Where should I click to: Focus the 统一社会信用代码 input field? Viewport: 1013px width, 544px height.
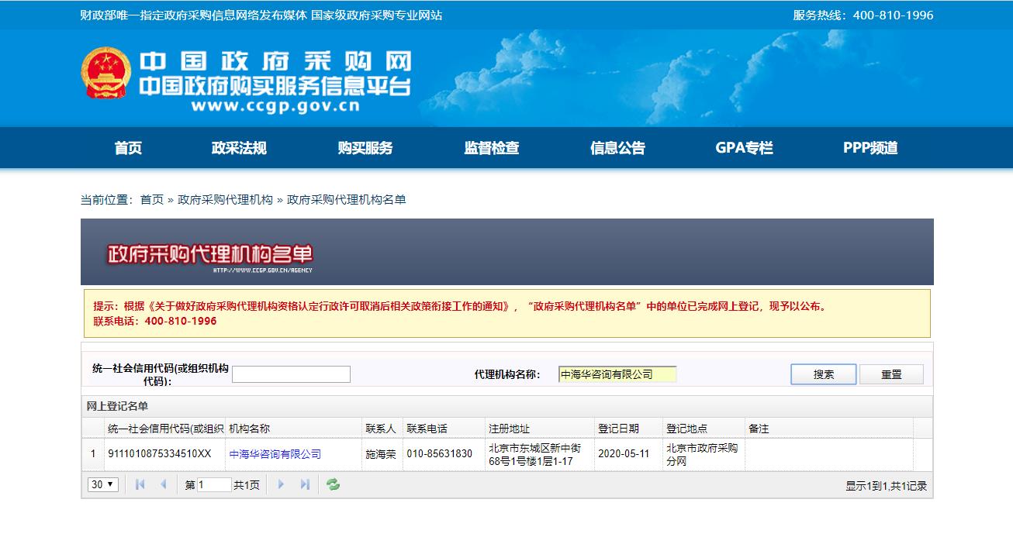291,374
